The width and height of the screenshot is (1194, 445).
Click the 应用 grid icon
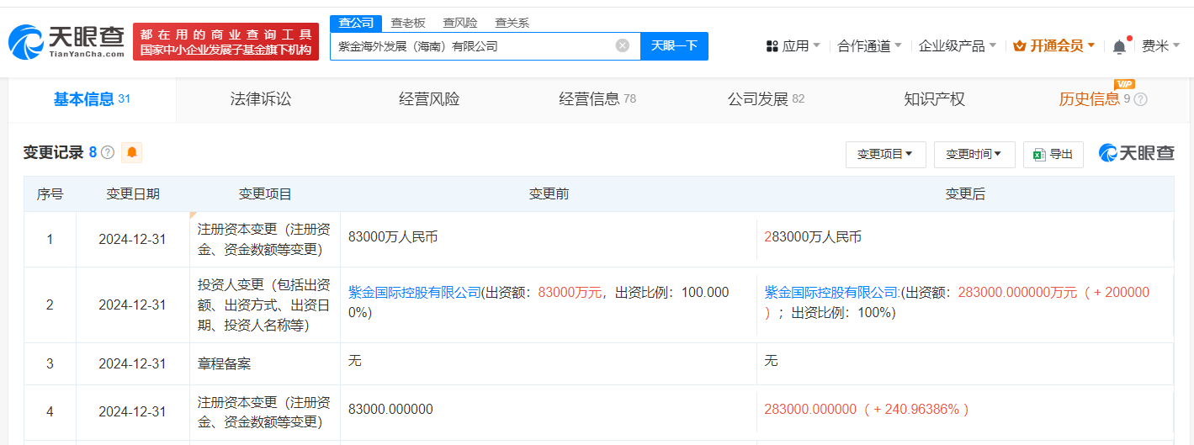(772, 46)
